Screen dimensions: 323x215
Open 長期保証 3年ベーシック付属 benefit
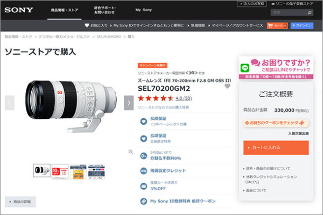[x=184, y=121]
